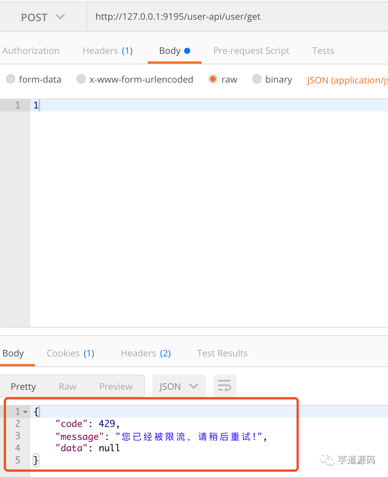
Task: Open the response Body tab
Action: pos(13,353)
